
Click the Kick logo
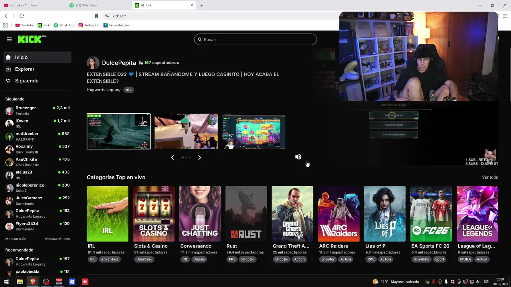click(x=32, y=39)
